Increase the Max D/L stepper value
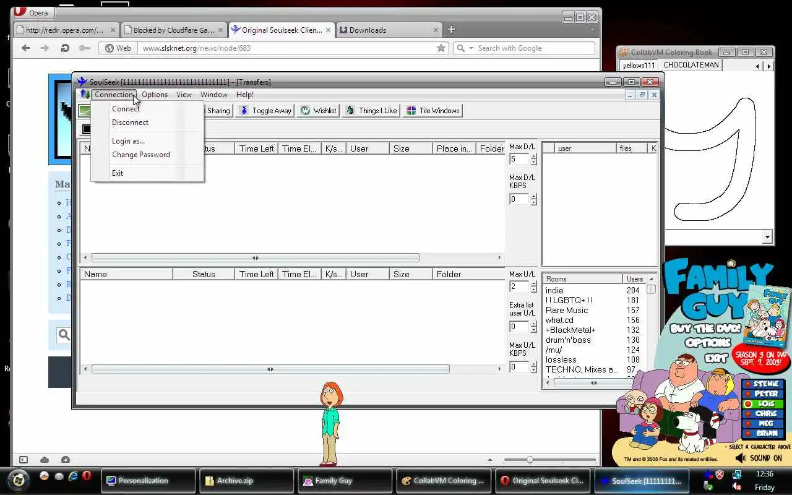 tap(533, 157)
